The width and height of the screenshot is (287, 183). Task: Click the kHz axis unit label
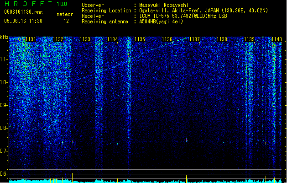coord(4,37)
